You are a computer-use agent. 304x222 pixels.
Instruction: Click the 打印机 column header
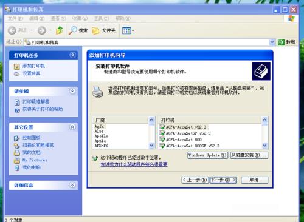pyautogui.click(x=210, y=120)
